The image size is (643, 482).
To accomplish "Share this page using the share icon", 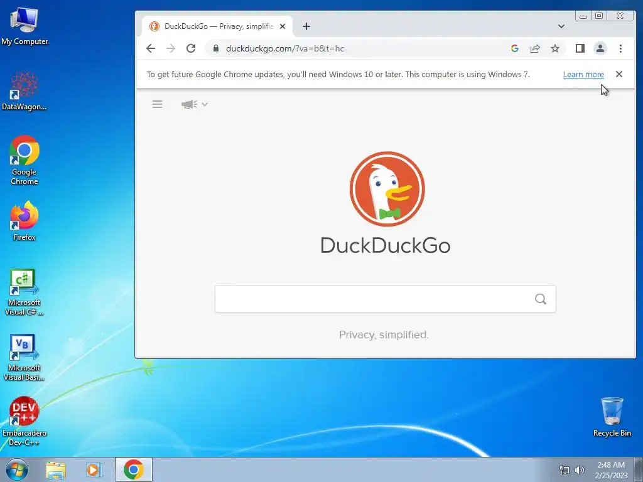I will (x=535, y=48).
